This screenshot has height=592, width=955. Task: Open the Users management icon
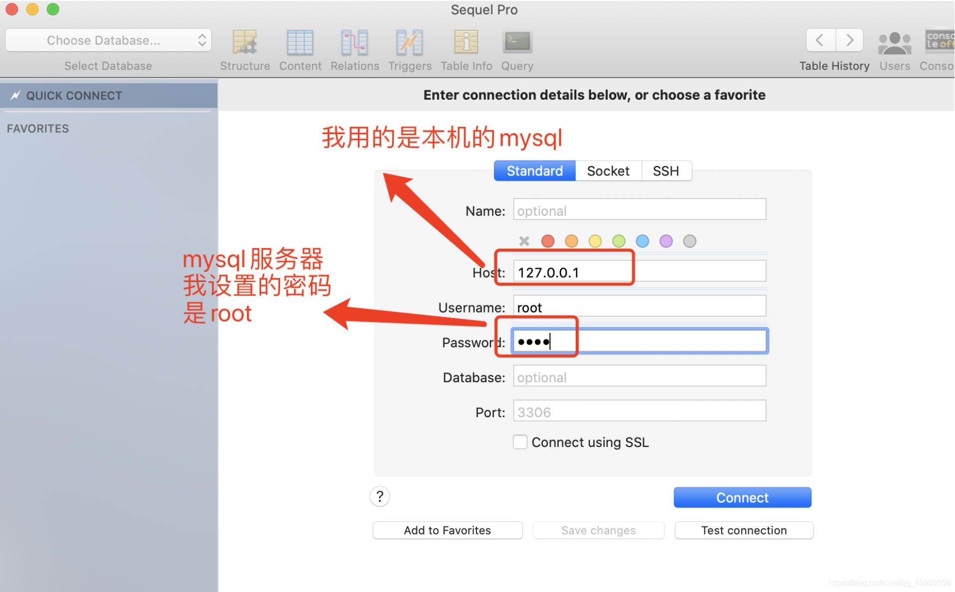(894, 43)
